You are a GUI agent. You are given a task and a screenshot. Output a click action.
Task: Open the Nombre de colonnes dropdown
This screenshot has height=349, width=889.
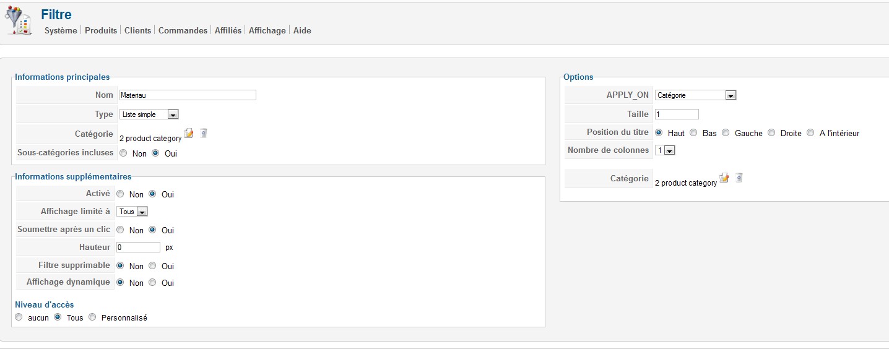(666, 150)
